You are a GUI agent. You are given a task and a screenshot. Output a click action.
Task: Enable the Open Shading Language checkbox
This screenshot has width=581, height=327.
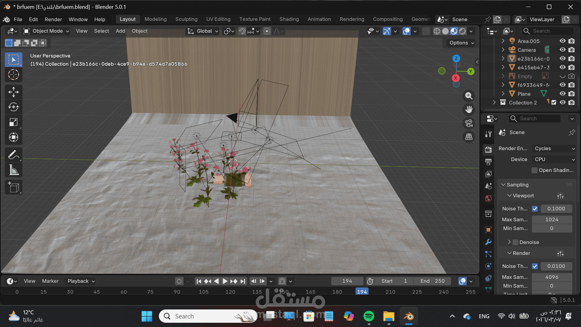coord(534,170)
